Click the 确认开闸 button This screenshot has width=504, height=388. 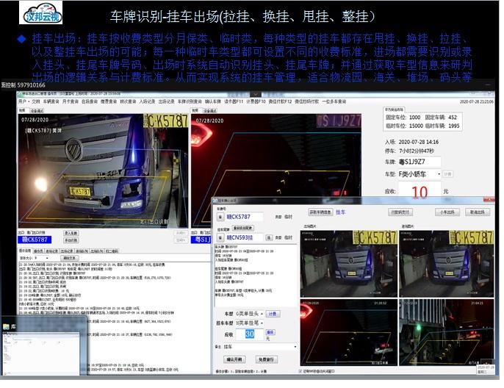234,359
